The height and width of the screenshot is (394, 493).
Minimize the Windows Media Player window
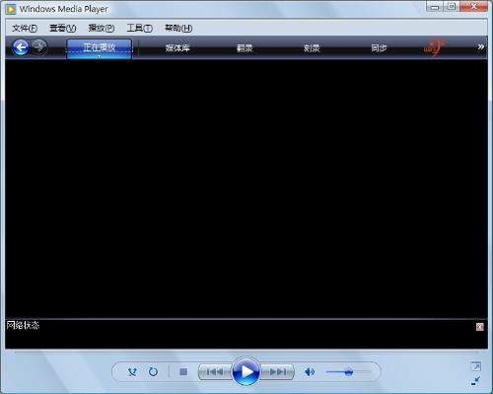pos(435,7)
